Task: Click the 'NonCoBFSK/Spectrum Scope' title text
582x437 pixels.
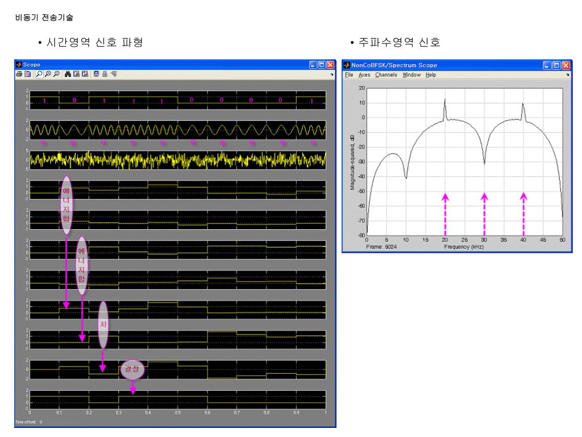Action: pos(394,65)
